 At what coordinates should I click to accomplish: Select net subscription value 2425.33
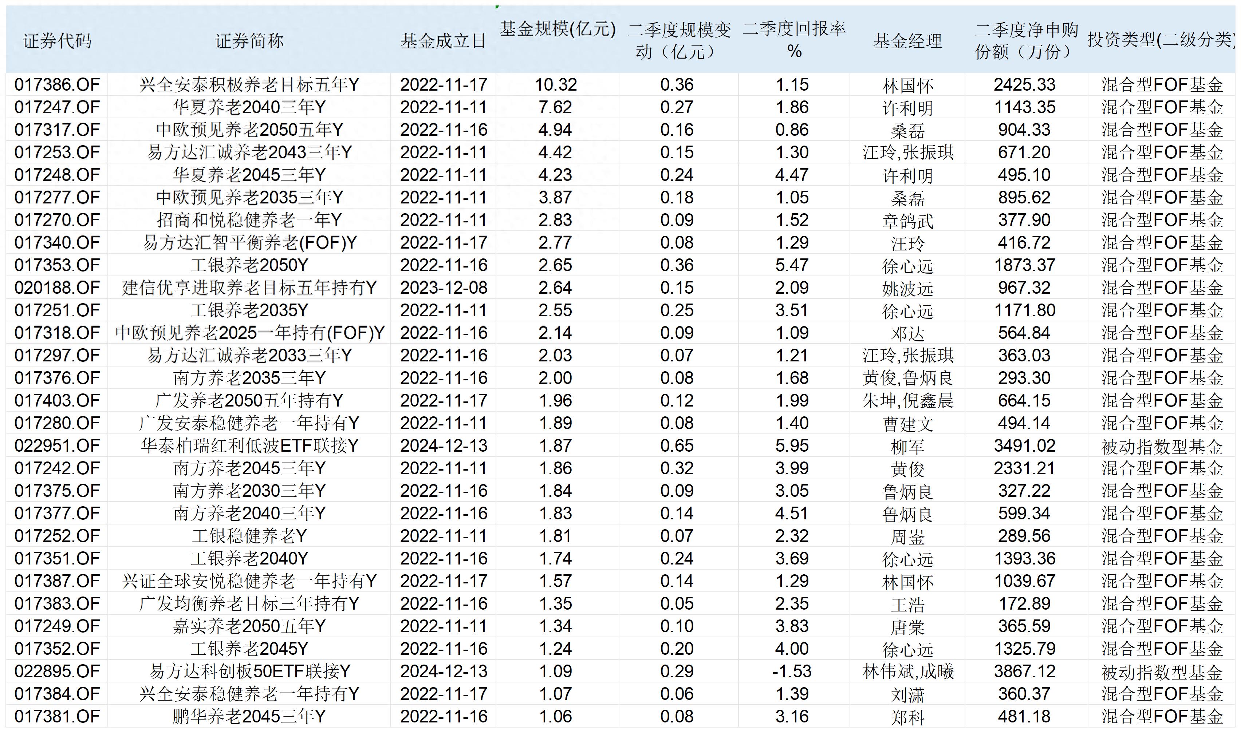(1025, 85)
